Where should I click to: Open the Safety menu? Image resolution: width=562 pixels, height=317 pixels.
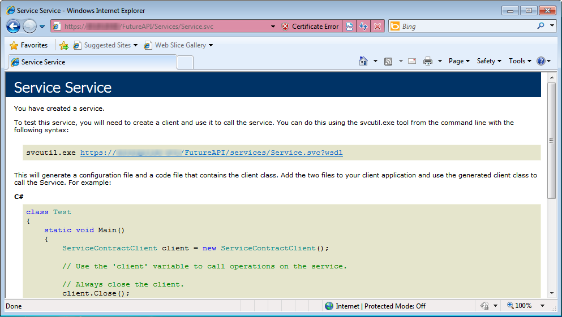(488, 61)
